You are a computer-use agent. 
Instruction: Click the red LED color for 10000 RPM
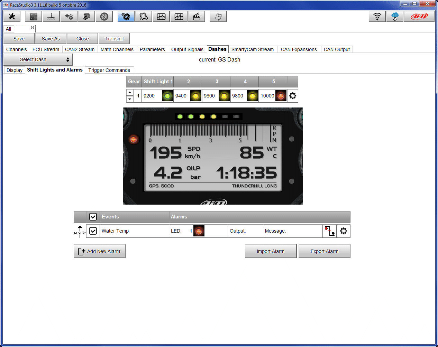(x=281, y=96)
